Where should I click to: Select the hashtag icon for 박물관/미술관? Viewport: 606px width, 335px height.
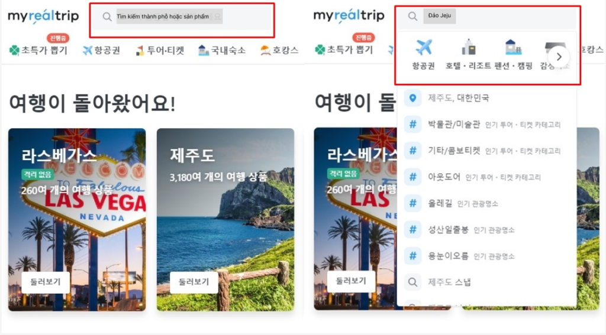(412, 124)
